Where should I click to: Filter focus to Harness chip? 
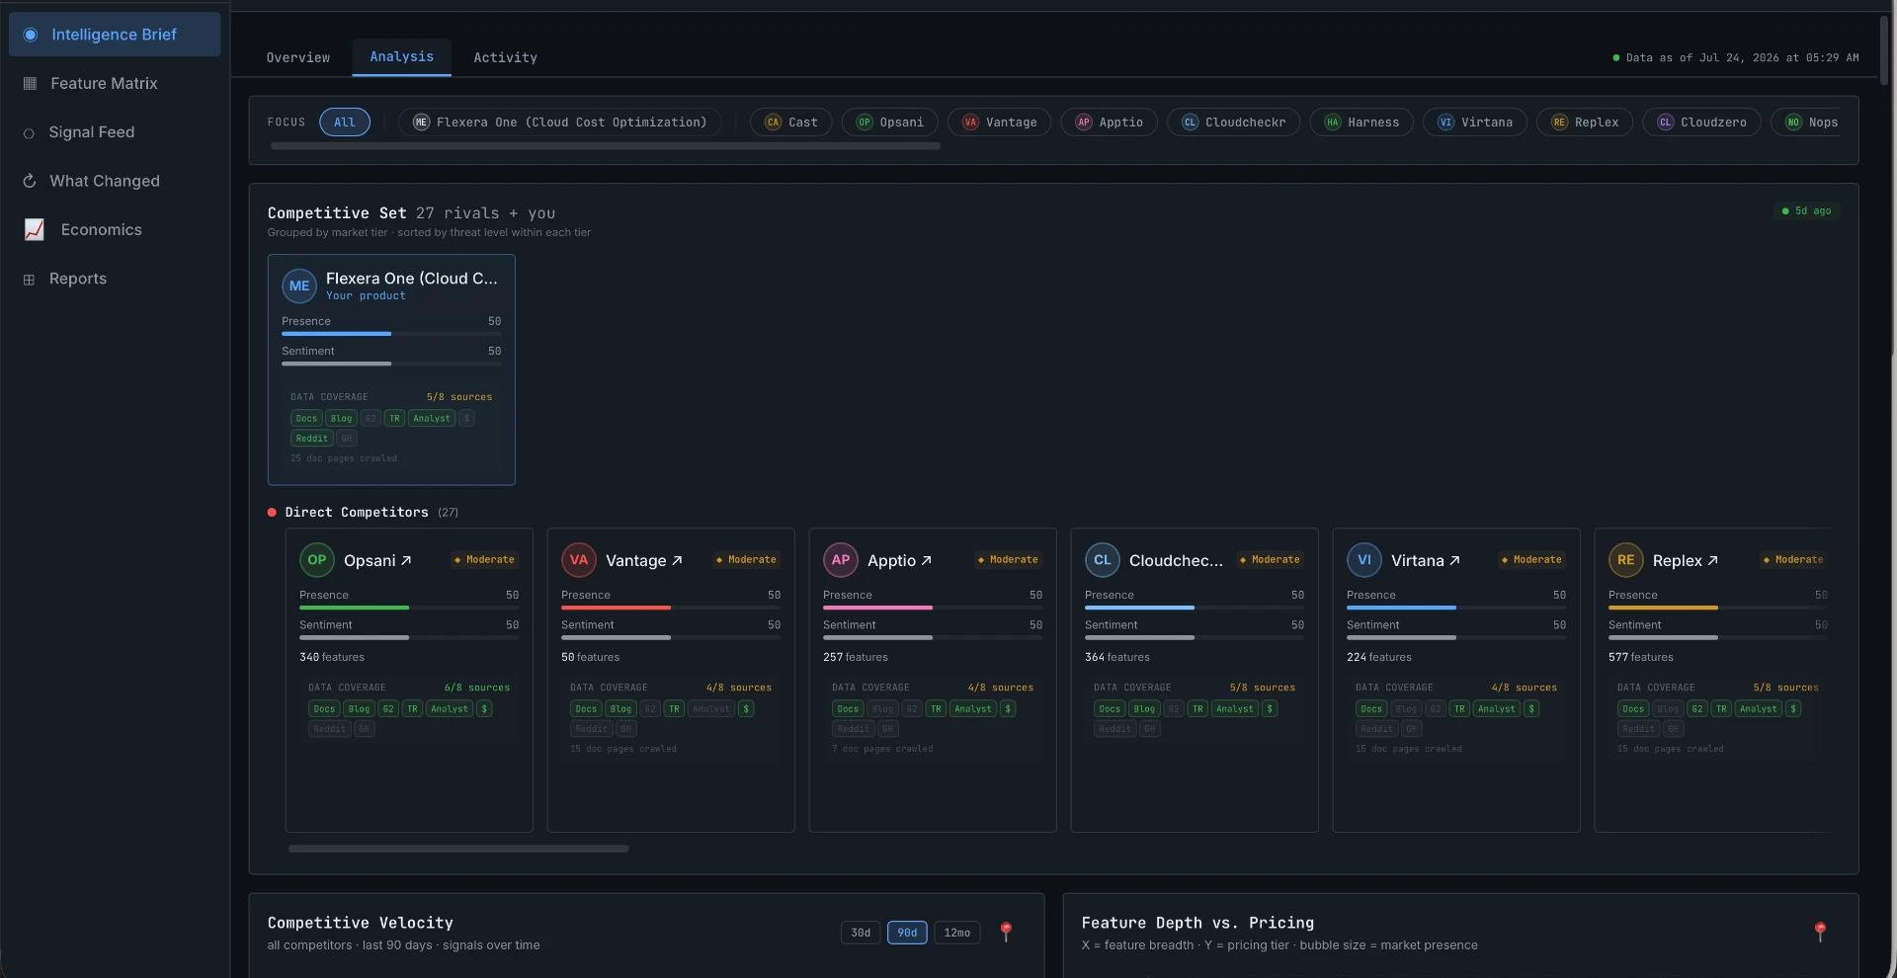coord(1361,122)
